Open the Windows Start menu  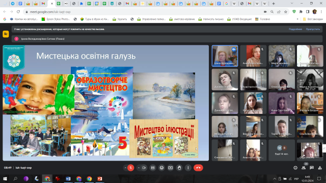pos(5,178)
